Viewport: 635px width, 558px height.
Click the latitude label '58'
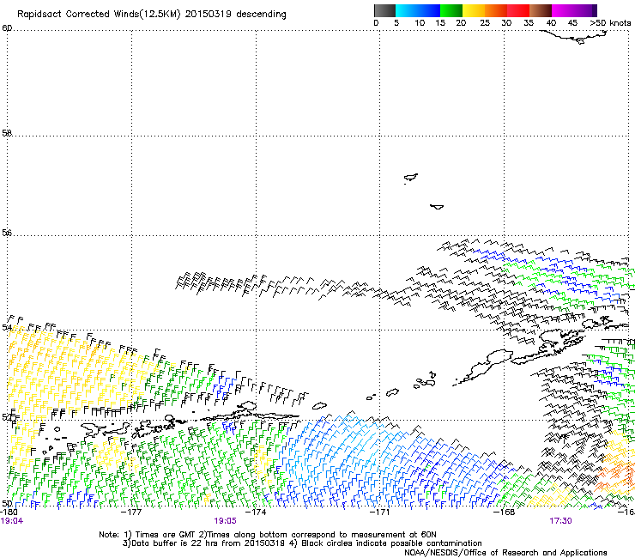[x=7, y=133]
